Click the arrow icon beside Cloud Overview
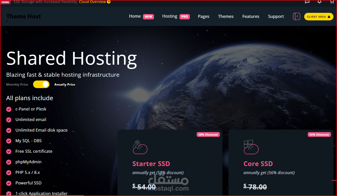 pyautogui.click(x=109, y=2)
